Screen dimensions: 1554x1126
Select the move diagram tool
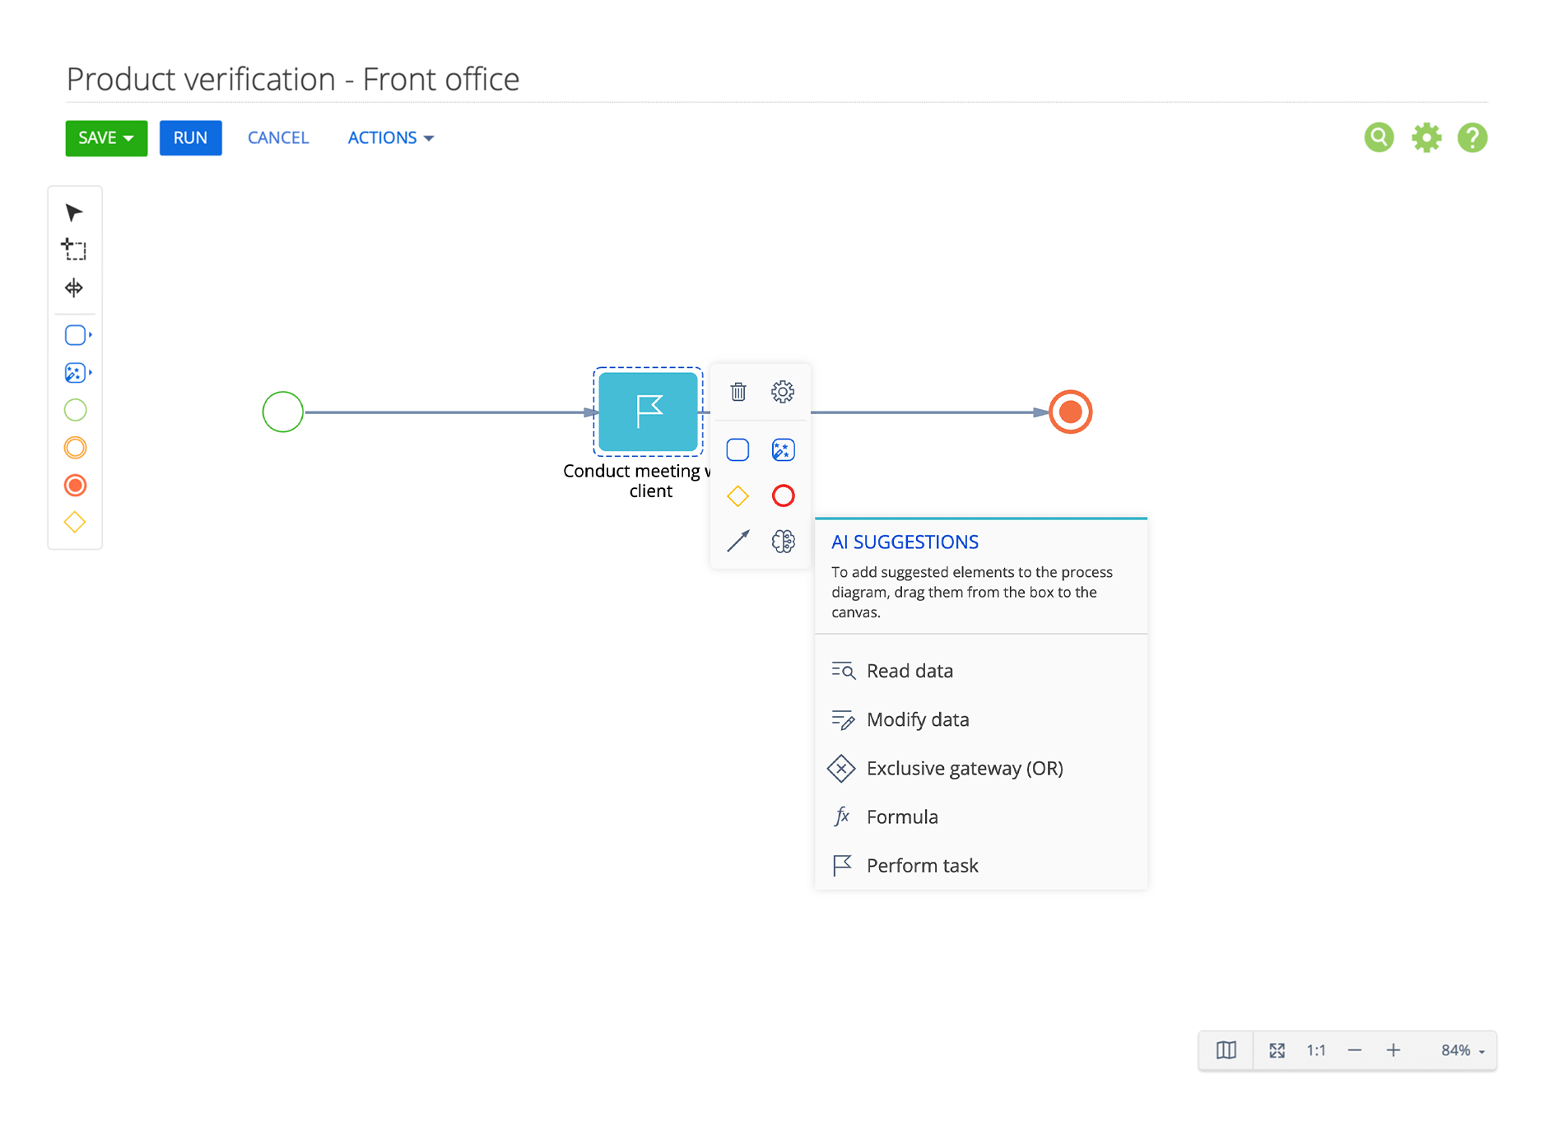click(x=75, y=288)
